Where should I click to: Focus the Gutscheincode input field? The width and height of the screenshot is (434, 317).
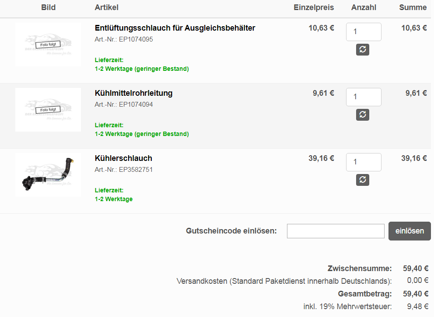click(x=336, y=231)
